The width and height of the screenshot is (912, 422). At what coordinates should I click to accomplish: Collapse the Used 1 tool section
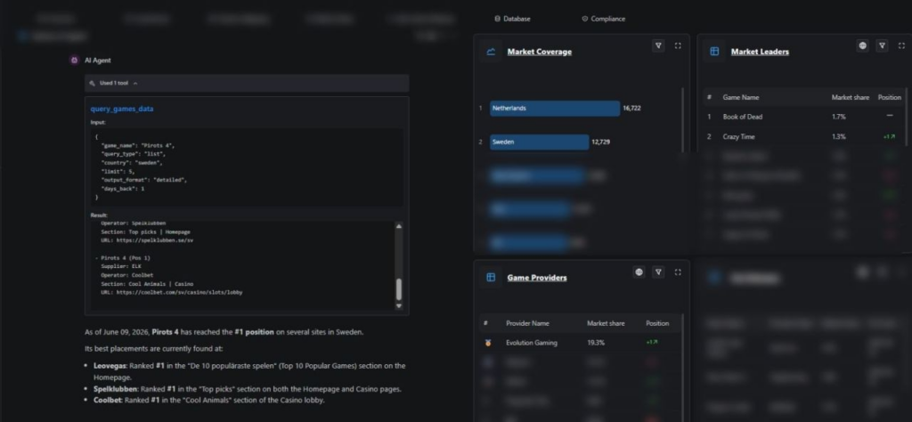tap(135, 83)
